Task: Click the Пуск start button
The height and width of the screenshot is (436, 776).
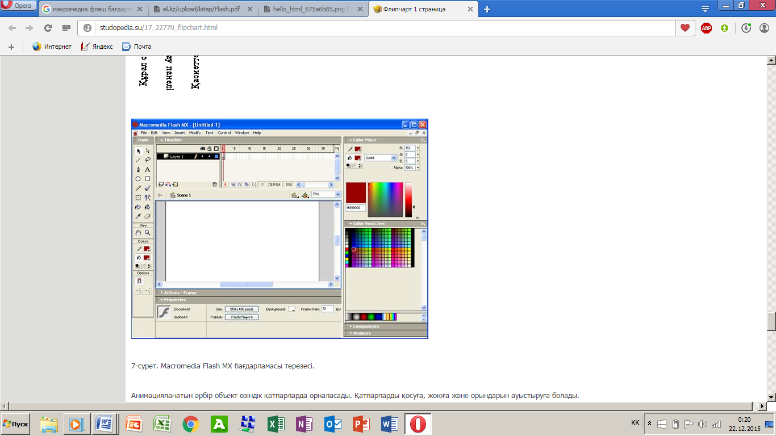Action: (x=16, y=424)
